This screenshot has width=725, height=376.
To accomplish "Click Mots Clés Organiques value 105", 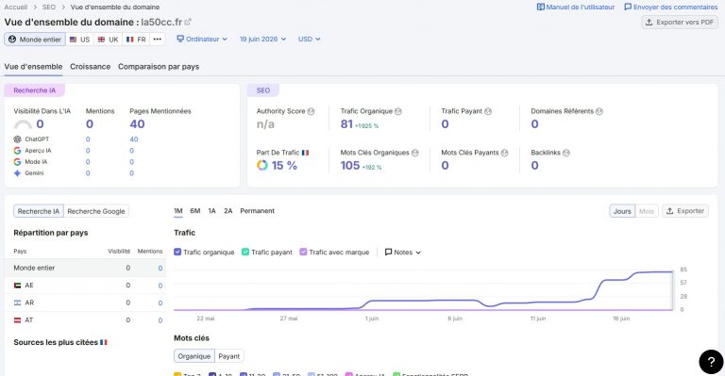I will (x=350, y=166).
